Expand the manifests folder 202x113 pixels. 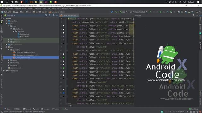pyautogui.click(x=6, y=21)
